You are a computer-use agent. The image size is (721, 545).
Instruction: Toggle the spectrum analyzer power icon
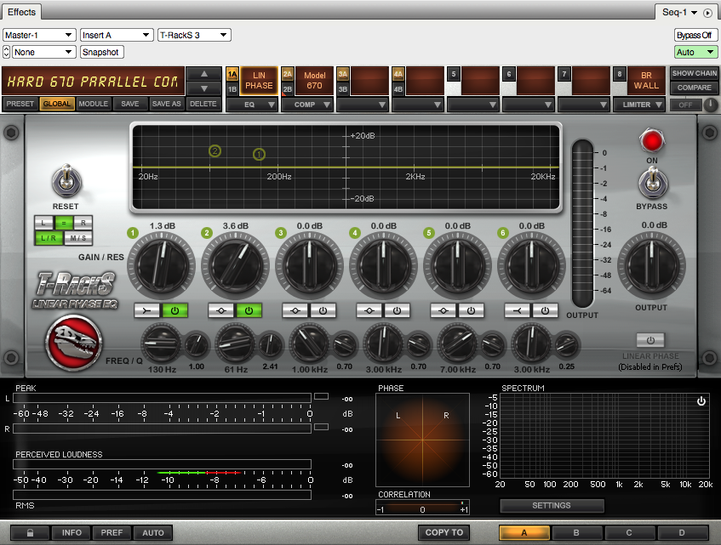coord(701,401)
